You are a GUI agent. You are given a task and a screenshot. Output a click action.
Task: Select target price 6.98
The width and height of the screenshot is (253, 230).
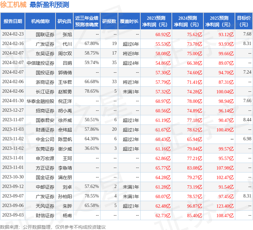point(247,139)
